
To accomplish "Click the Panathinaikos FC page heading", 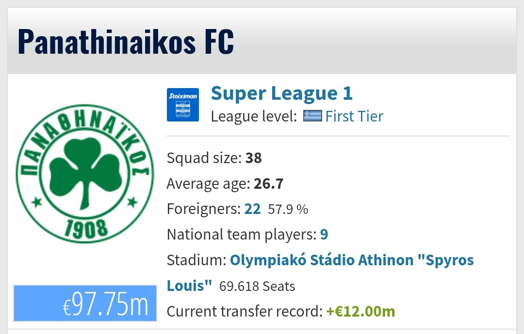I will click(126, 41).
